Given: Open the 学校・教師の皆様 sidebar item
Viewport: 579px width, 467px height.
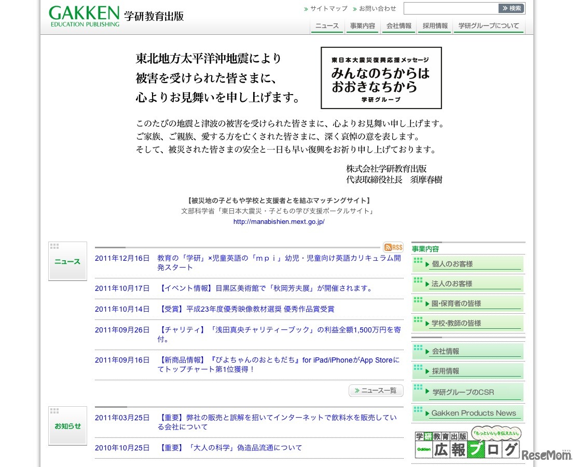Looking at the screenshot, I should point(468,323).
